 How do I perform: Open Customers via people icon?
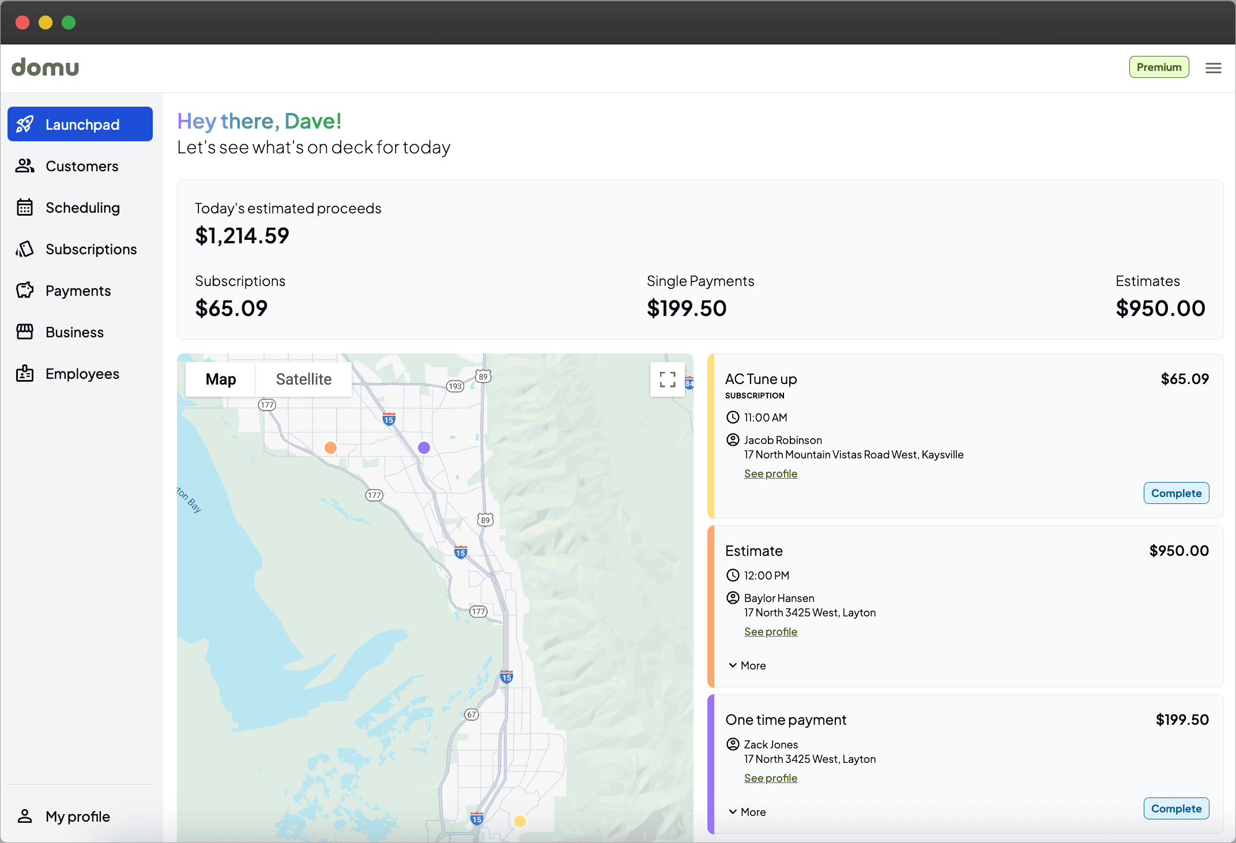coord(25,166)
